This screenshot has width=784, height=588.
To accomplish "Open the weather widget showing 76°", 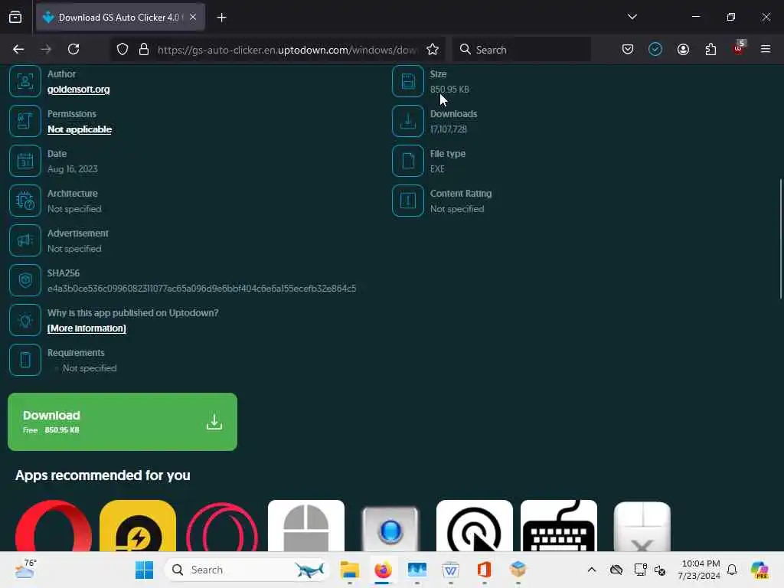I will point(25,569).
